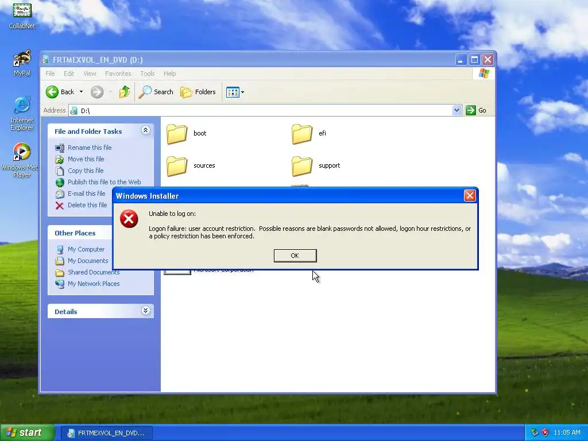Go Back in Explorer toolbar

[x=60, y=92]
